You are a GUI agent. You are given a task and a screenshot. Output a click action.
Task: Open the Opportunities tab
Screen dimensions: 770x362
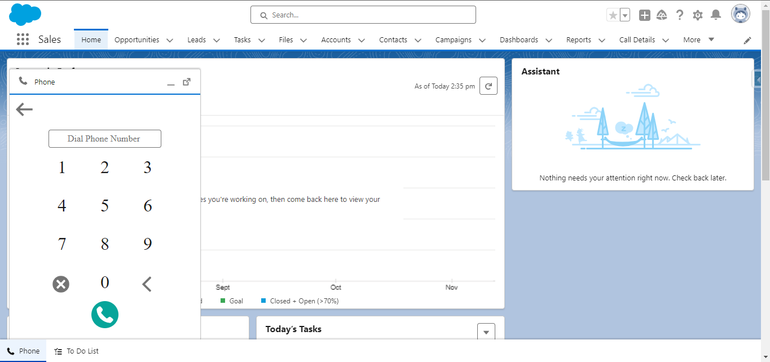coord(137,40)
